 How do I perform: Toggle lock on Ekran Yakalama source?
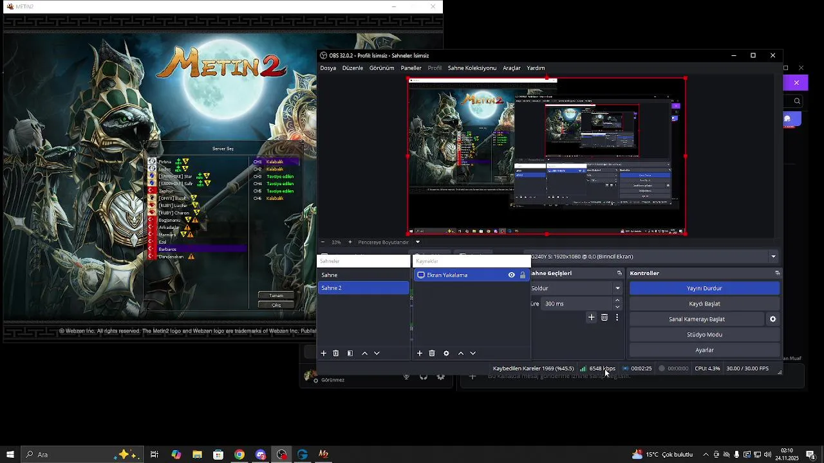click(x=523, y=275)
